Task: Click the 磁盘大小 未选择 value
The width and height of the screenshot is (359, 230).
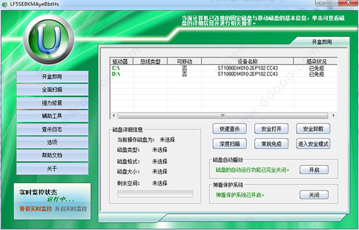Action: 160,171
